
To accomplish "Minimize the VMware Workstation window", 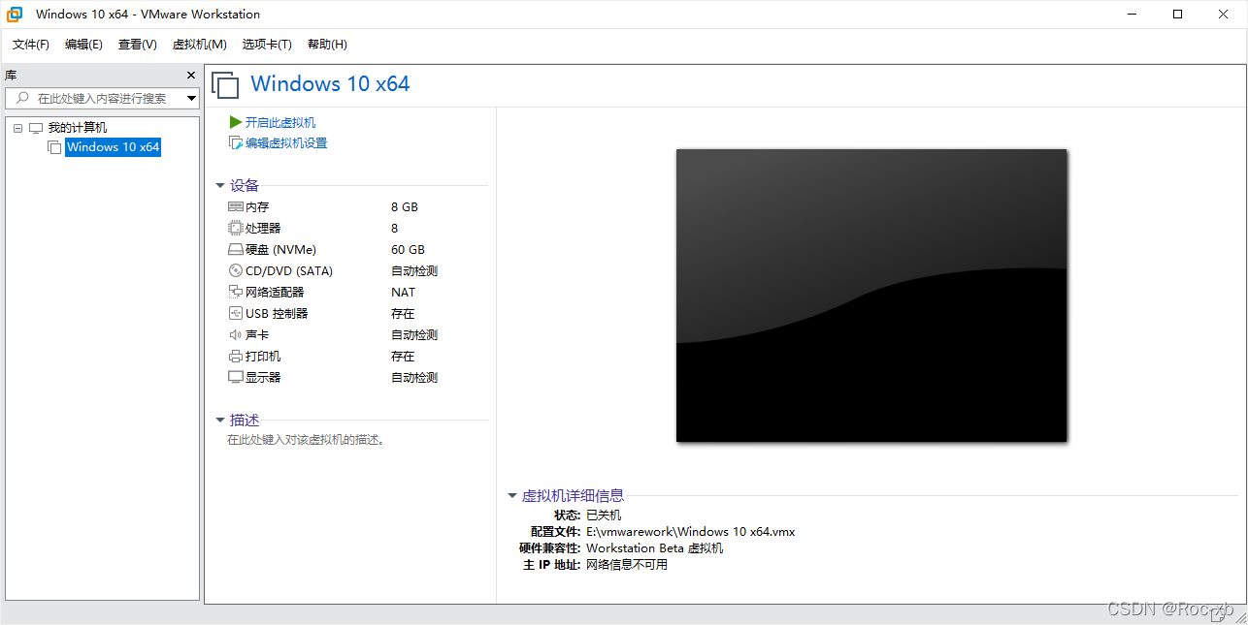I will [x=1133, y=15].
